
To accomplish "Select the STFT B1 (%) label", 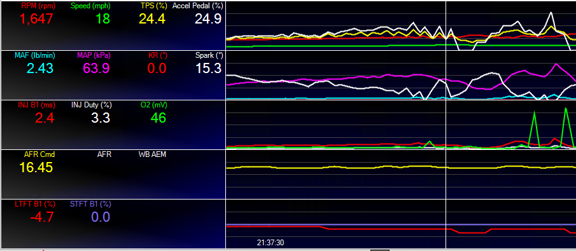I will (90, 204).
